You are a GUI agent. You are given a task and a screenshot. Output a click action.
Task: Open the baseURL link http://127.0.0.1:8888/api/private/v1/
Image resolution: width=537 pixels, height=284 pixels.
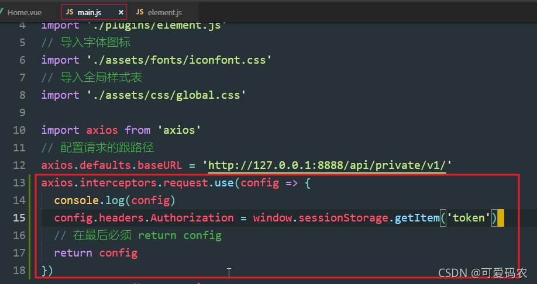(x=327, y=165)
